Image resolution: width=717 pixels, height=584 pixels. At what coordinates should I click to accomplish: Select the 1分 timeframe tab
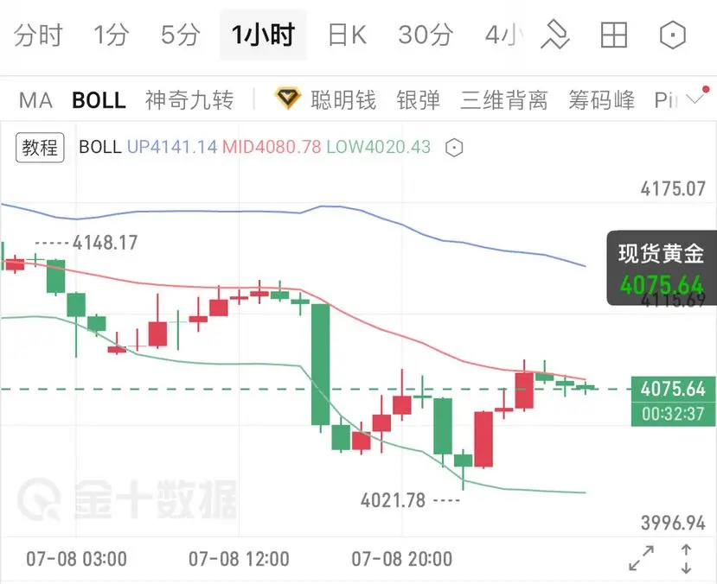tap(112, 35)
